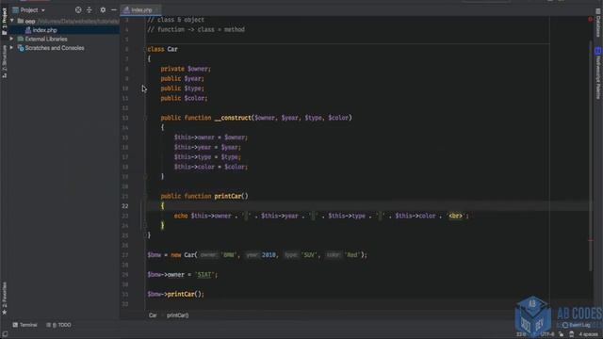
Task: Select External Libraries tree row
Action: (x=64, y=39)
